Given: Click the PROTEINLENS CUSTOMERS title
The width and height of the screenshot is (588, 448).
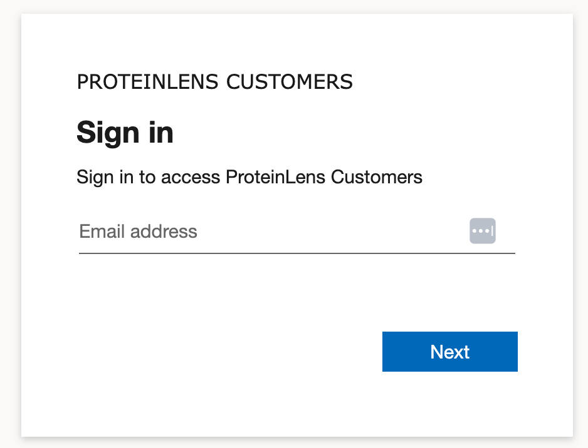Looking at the screenshot, I should (214, 81).
